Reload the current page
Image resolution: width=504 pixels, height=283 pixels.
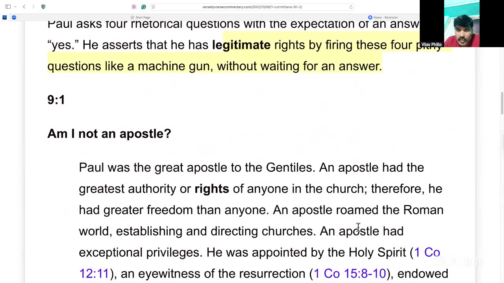(351, 7)
